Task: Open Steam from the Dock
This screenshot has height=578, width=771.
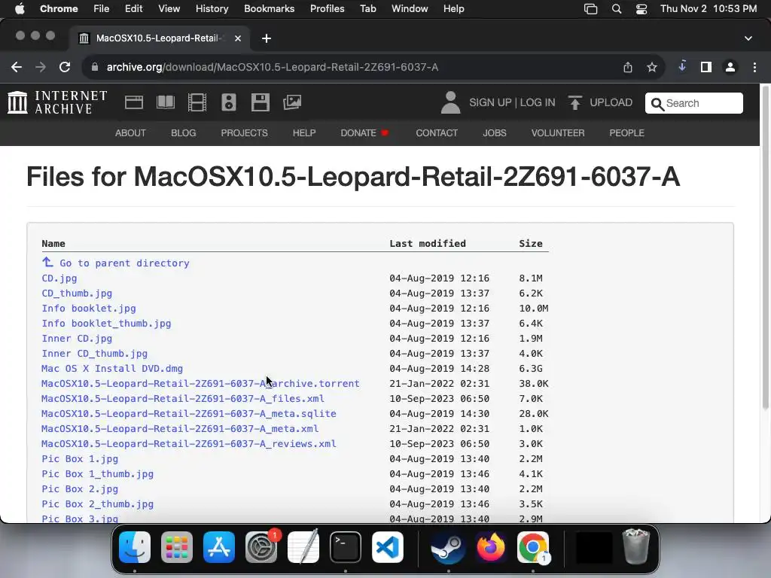Action: point(449,547)
